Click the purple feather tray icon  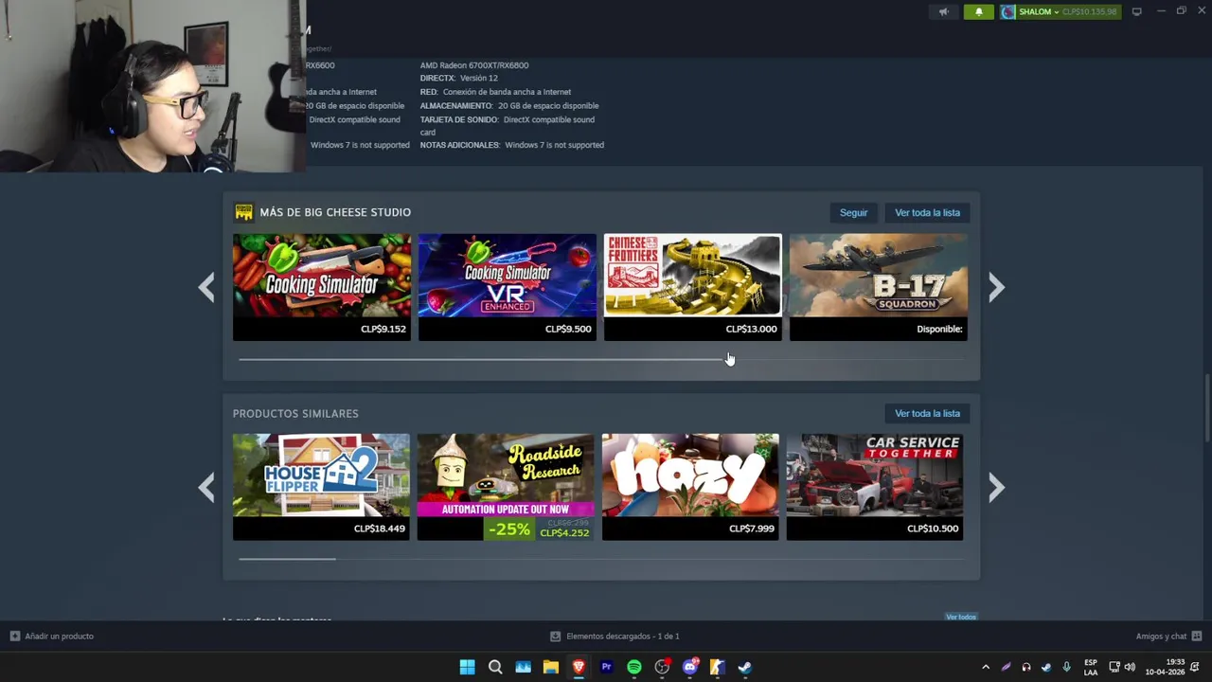tap(1006, 667)
